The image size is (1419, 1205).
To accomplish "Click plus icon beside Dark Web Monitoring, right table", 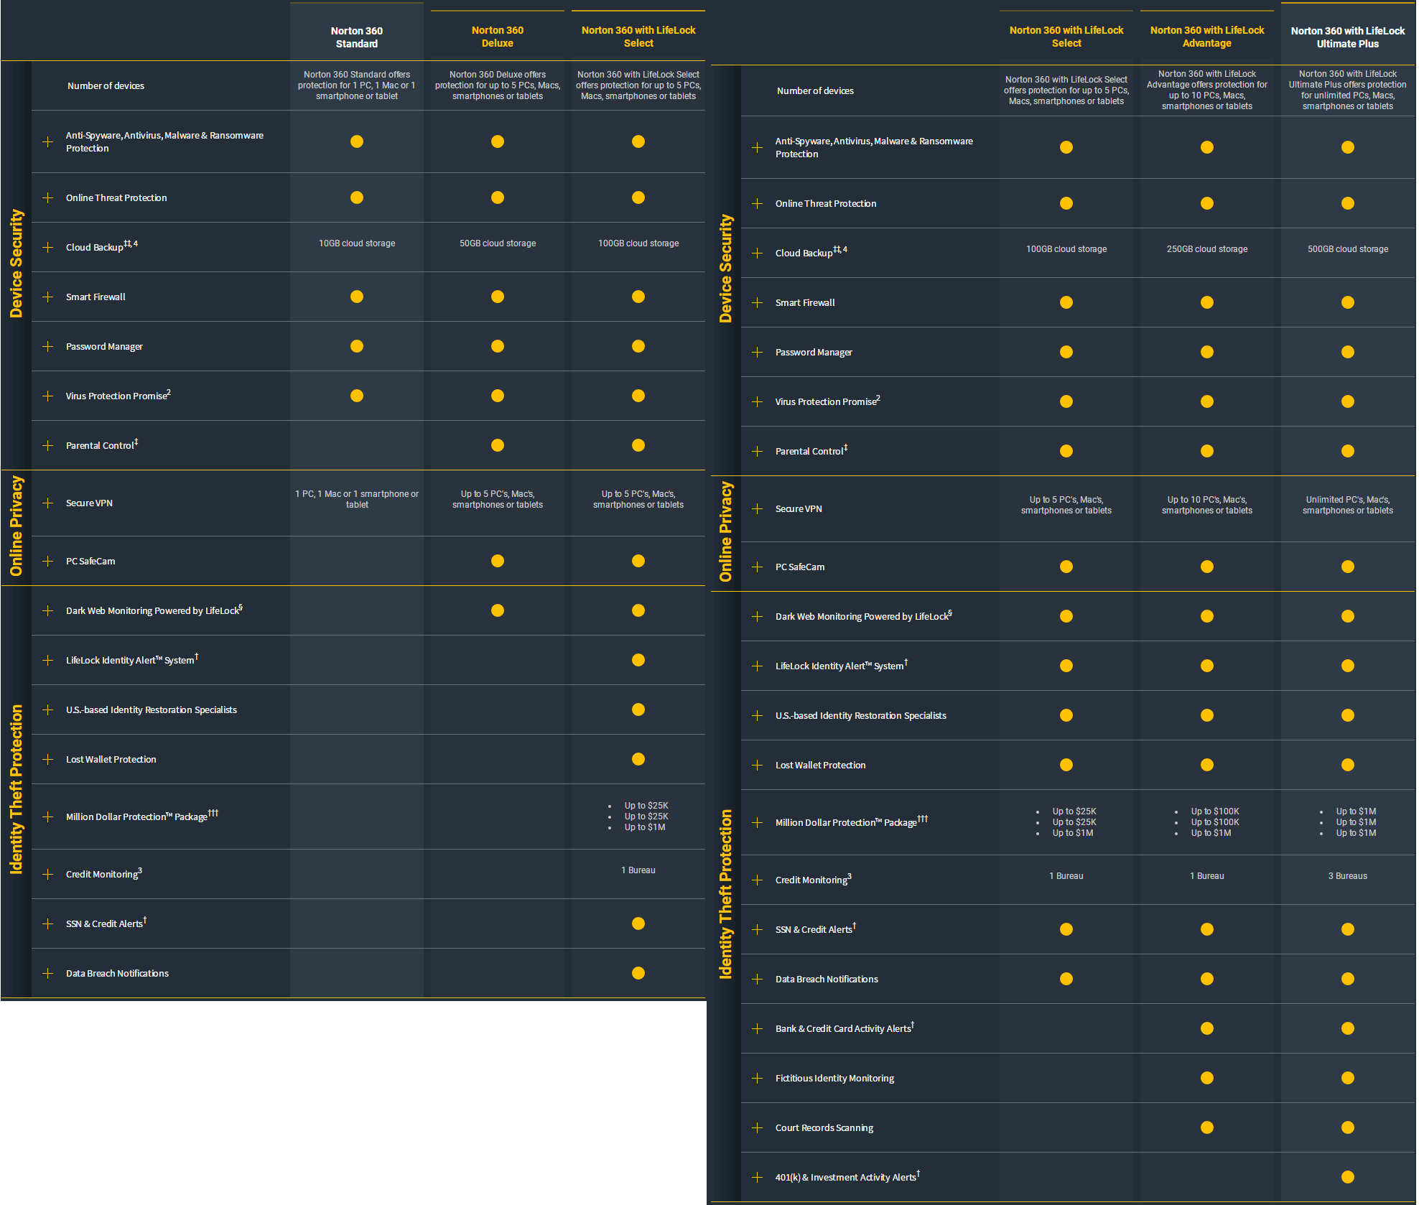I will click(x=758, y=616).
